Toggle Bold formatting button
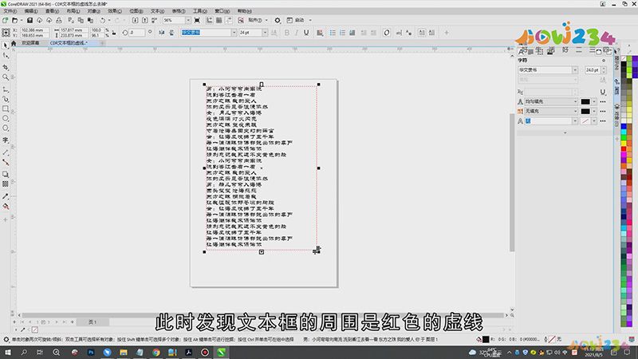Viewport: 638px width, 359px height. click(287, 33)
